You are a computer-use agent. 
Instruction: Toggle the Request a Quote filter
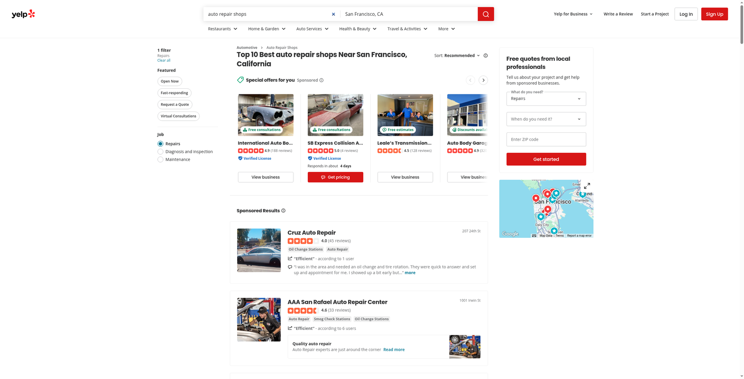tap(175, 105)
